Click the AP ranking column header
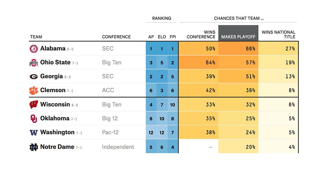This screenshot has height=177, width=327. [151, 37]
